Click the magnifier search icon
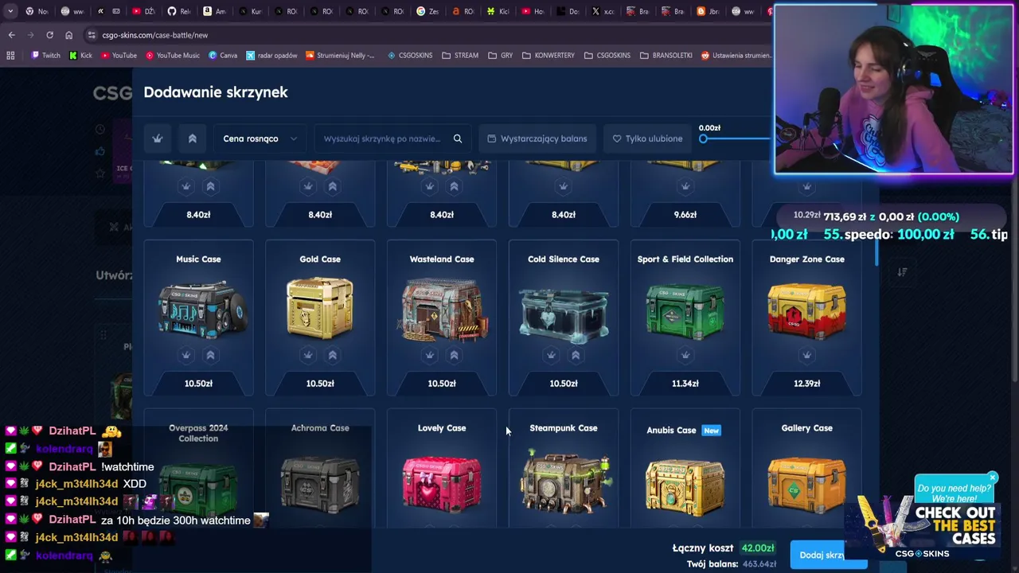The image size is (1019, 573). point(458,138)
